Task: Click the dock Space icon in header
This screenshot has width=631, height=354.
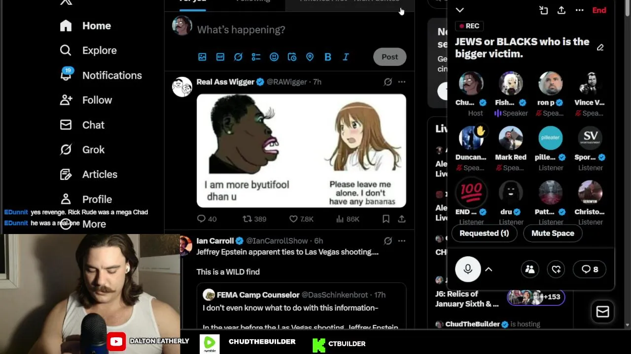Action: tap(543, 10)
